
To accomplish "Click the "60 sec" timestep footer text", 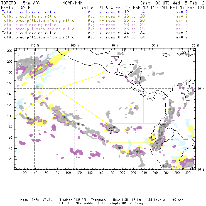I will coord(178,200).
